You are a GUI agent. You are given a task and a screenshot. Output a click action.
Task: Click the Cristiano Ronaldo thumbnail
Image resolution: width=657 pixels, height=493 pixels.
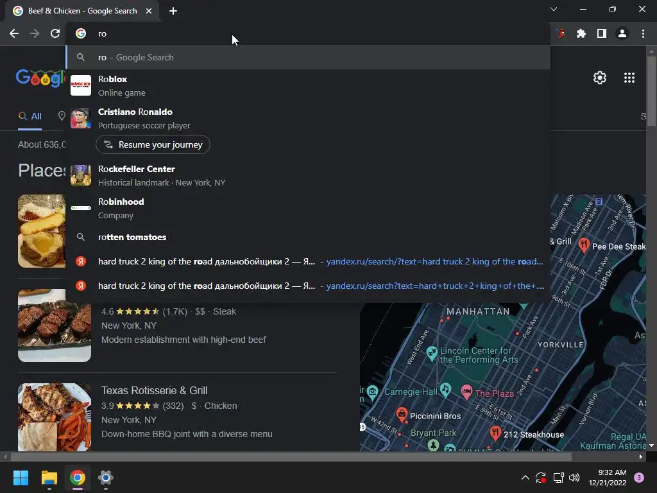81,118
